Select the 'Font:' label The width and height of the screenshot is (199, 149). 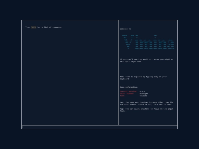click(123, 96)
